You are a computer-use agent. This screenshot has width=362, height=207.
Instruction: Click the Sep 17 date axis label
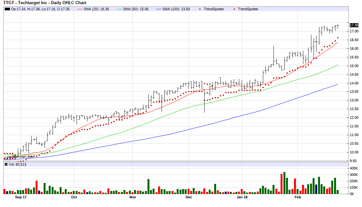[x=21, y=197]
